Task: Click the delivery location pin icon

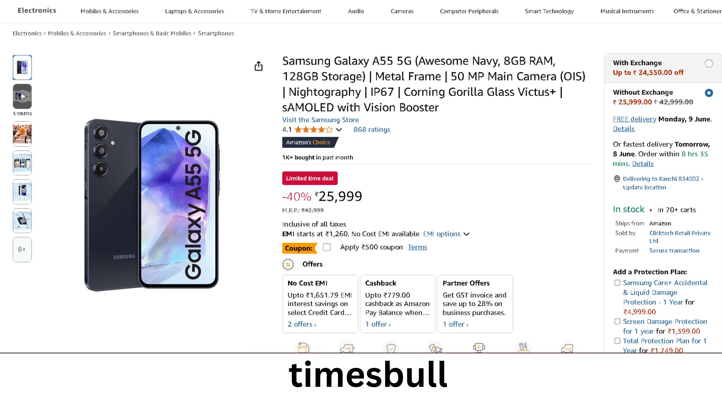Action: tap(617, 179)
